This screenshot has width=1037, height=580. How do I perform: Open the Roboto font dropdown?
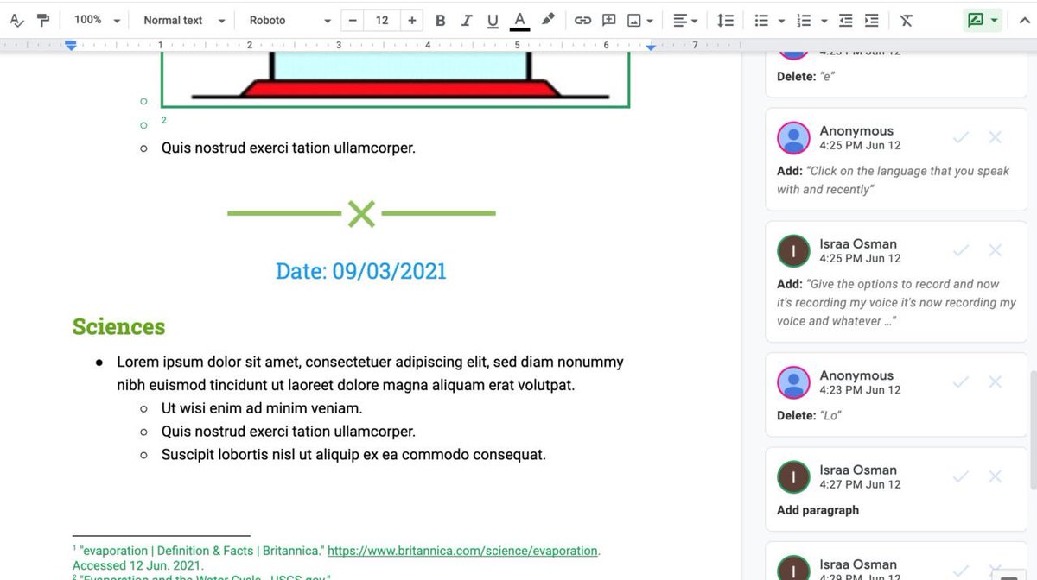point(289,20)
